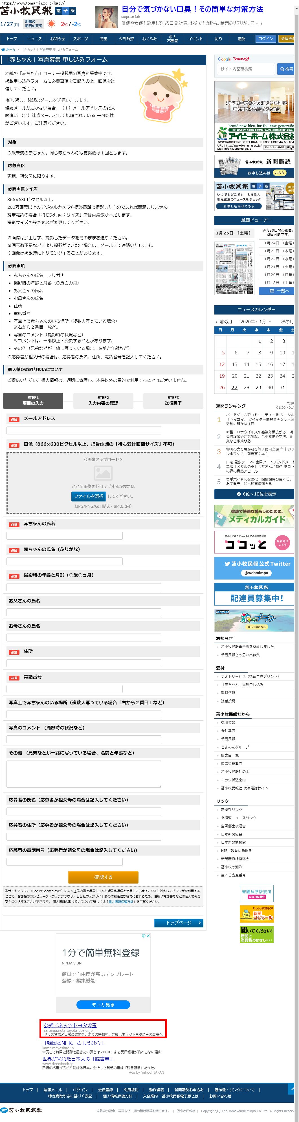The width and height of the screenshot is (299, 1122).
Task: Open the 電子版 お申し込みはこちら banner
Action: pyautogui.click(x=254, y=196)
